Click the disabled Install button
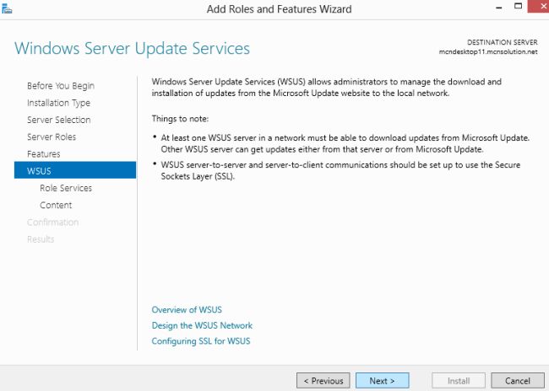The width and height of the screenshot is (549, 391). [x=459, y=381]
